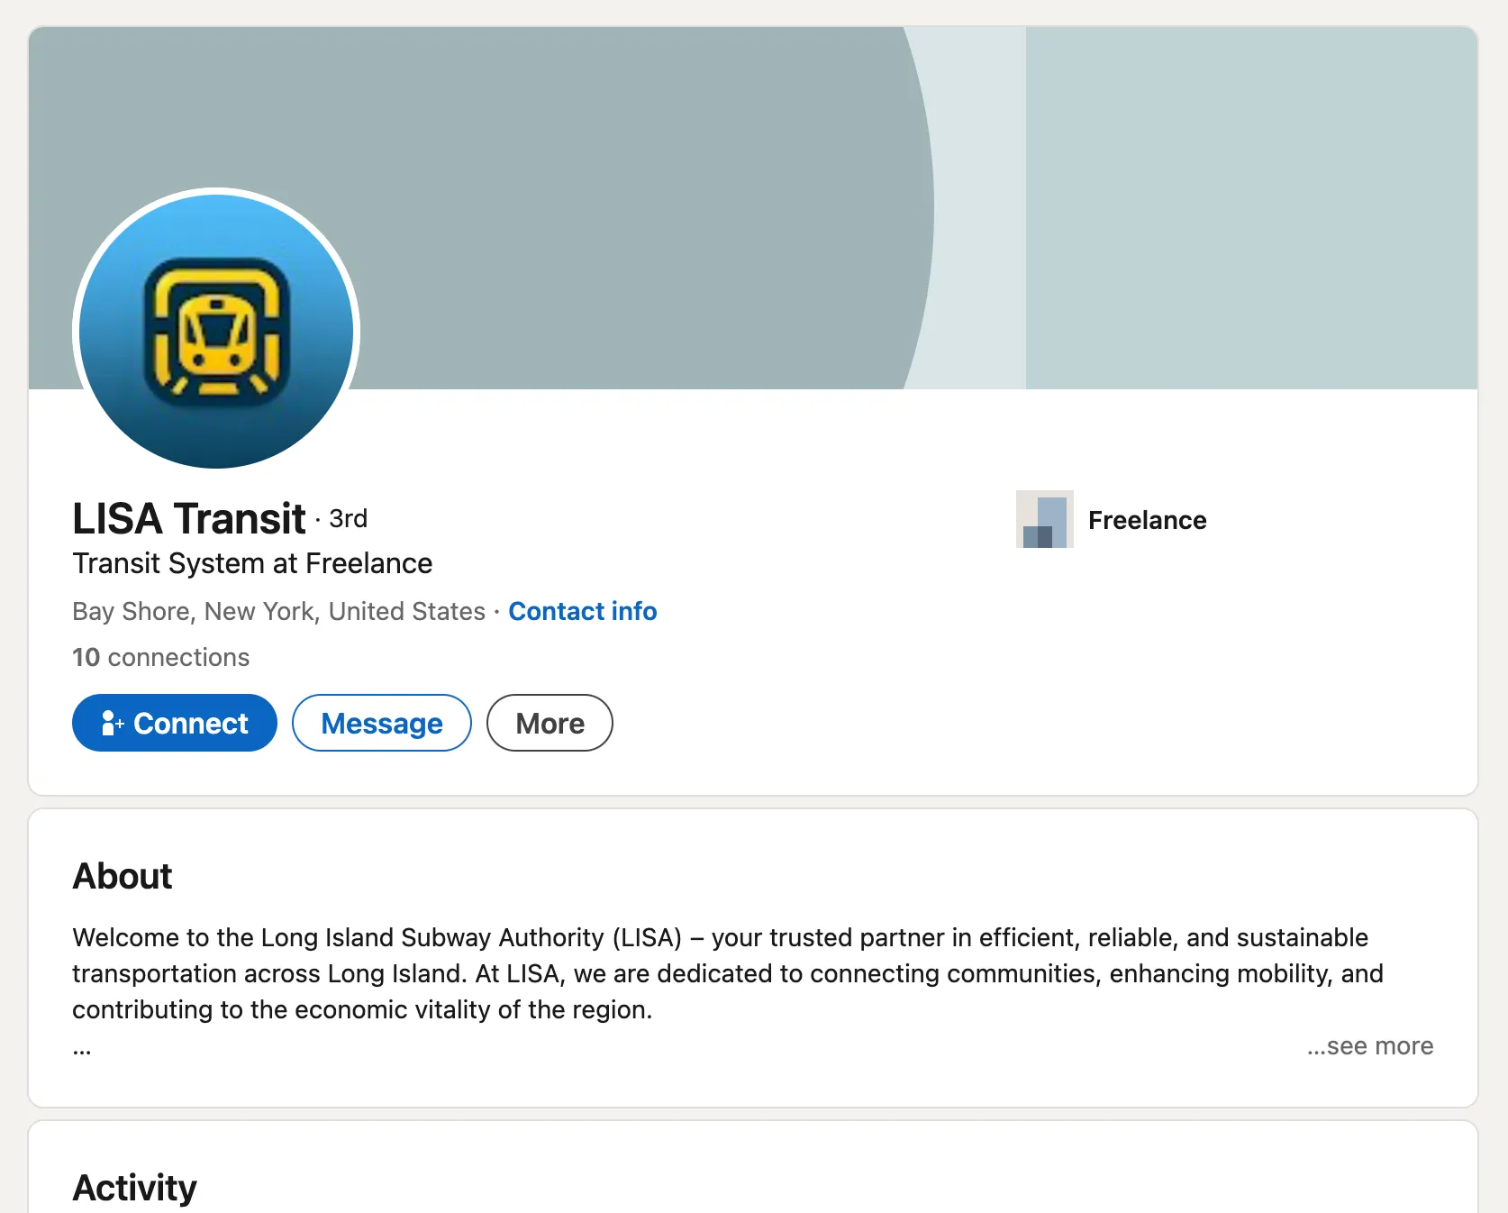Click the LISA Transit train profile picture
The image size is (1508, 1213).
(216, 330)
